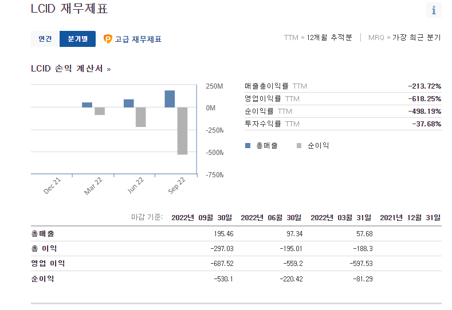Click the -220.42 net income cell

pos(291,279)
